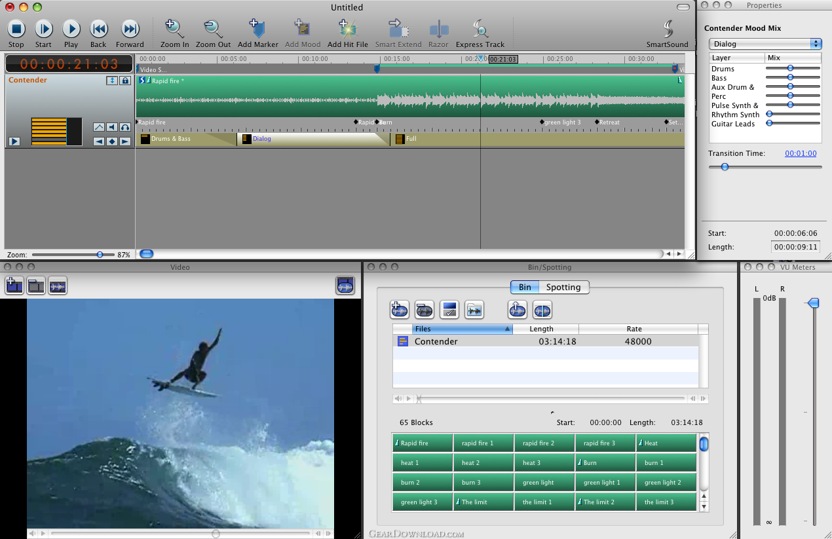Sort by the Files column header
This screenshot has width=832, height=539.
pos(462,329)
